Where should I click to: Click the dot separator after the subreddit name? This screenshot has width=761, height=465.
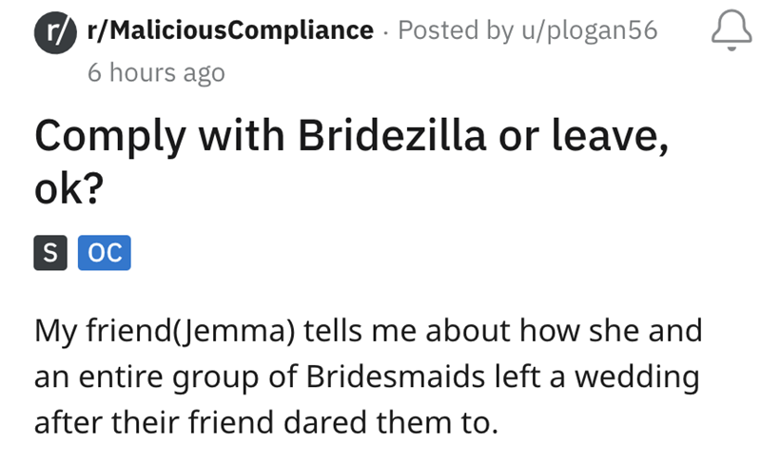386,32
